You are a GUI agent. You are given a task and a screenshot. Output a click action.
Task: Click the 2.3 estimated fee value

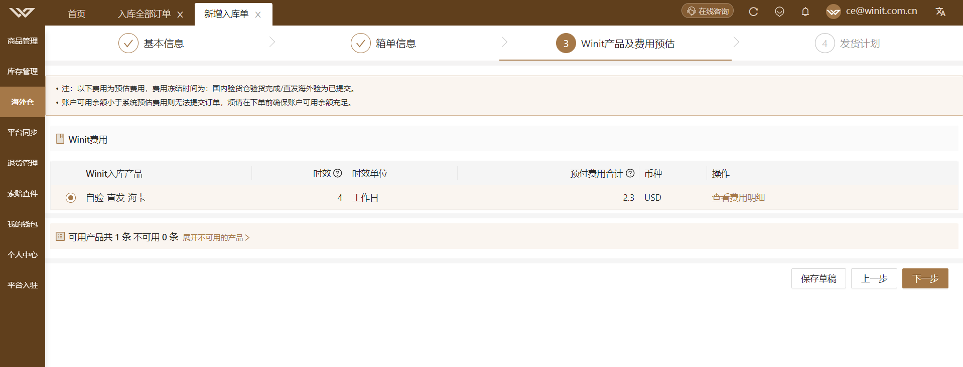(629, 198)
